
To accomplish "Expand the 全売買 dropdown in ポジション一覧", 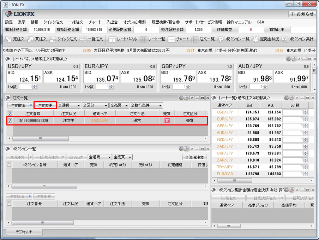I will click(122, 157).
